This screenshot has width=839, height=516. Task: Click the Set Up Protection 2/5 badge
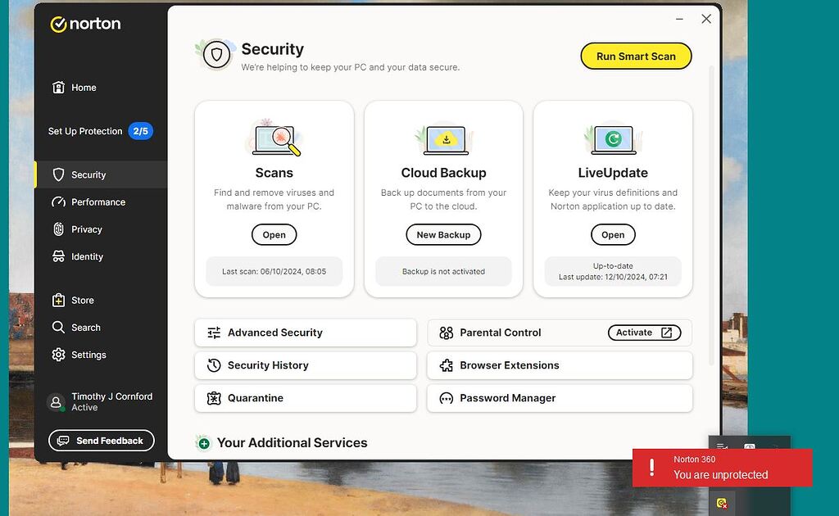coord(138,130)
